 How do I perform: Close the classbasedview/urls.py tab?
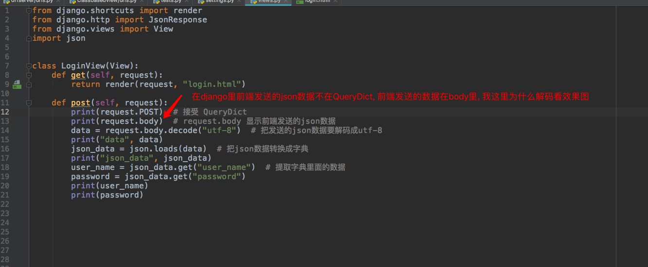pyautogui.click(x=143, y=1)
